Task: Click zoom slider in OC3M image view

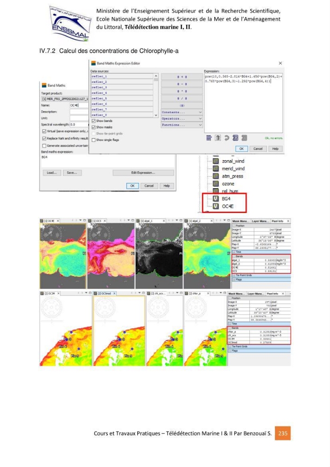Action: point(52,321)
